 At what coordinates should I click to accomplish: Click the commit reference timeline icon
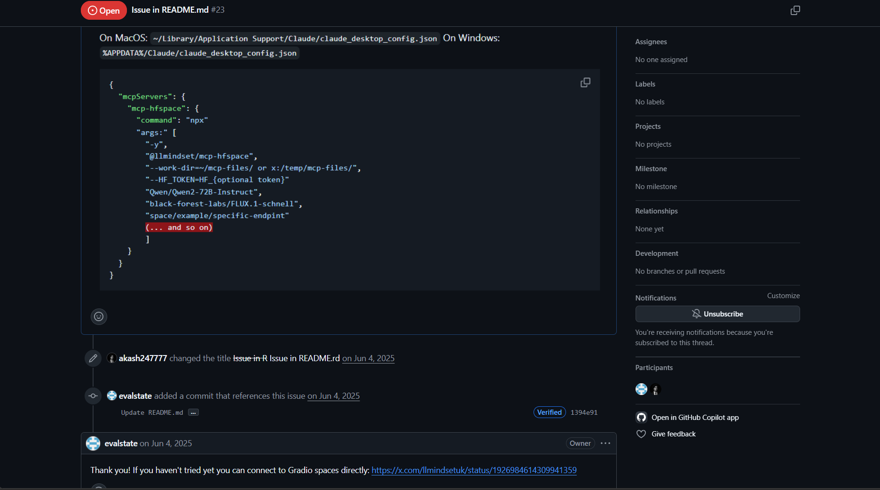[93, 396]
